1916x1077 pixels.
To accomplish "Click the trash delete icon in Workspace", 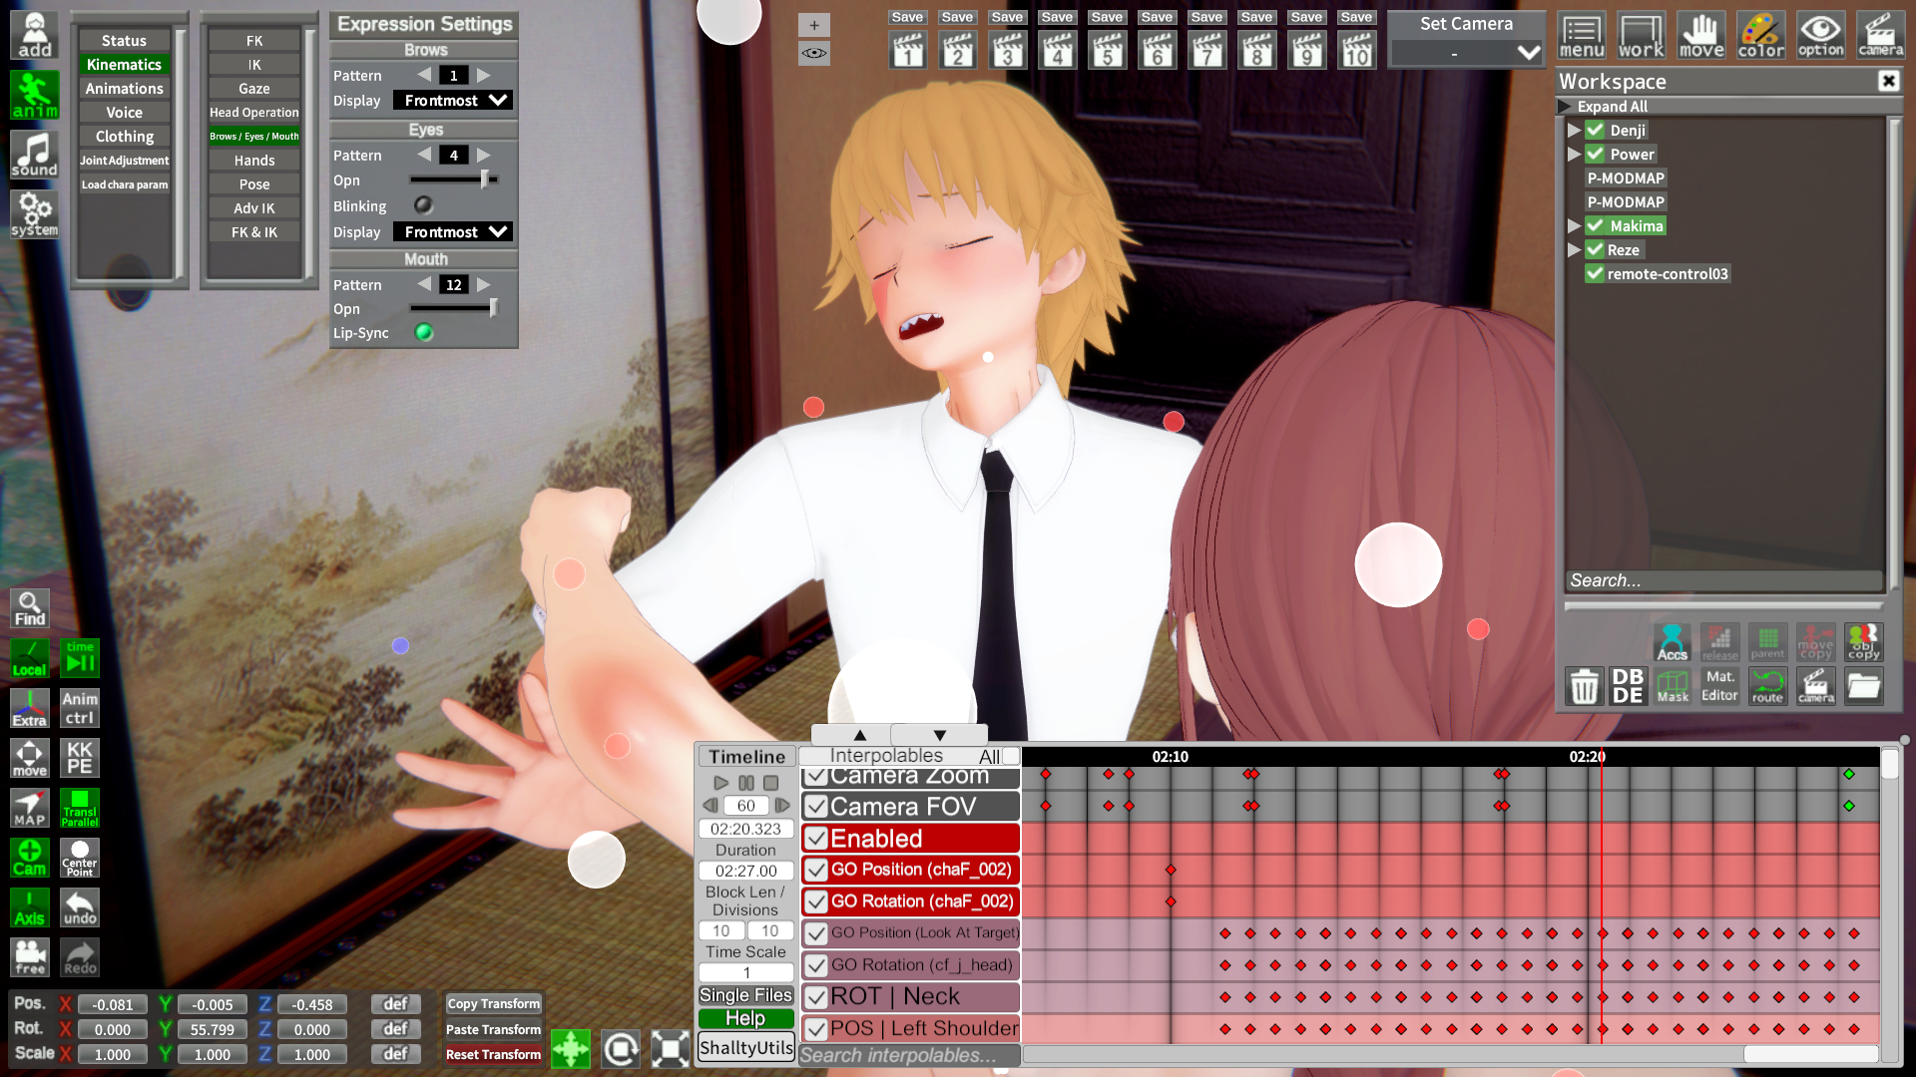I will pyautogui.click(x=1585, y=686).
